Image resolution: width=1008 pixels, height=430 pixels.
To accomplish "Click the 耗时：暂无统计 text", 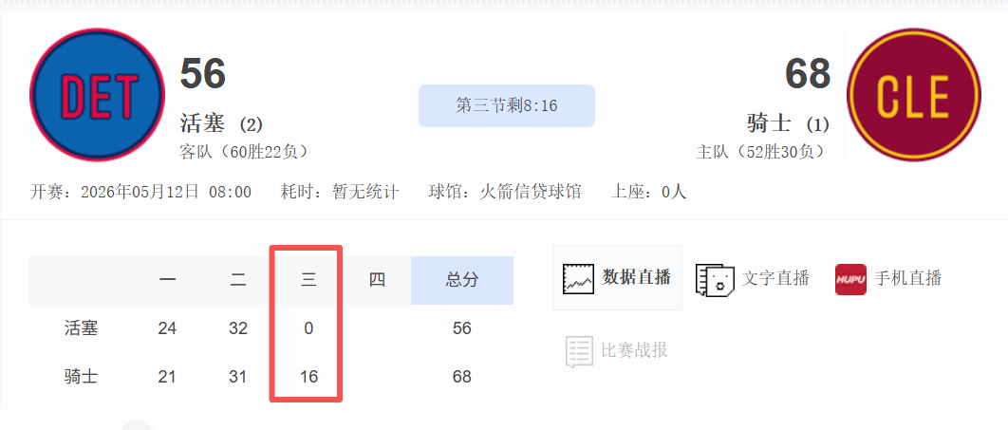I will pyautogui.click(x=340, y=192).
